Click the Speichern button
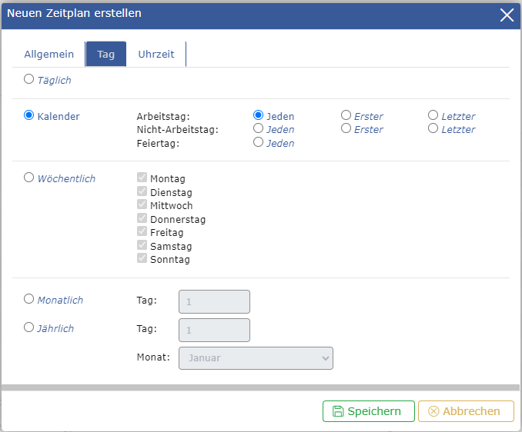Screen dimensions: 522x432 [x=368, y=411]
